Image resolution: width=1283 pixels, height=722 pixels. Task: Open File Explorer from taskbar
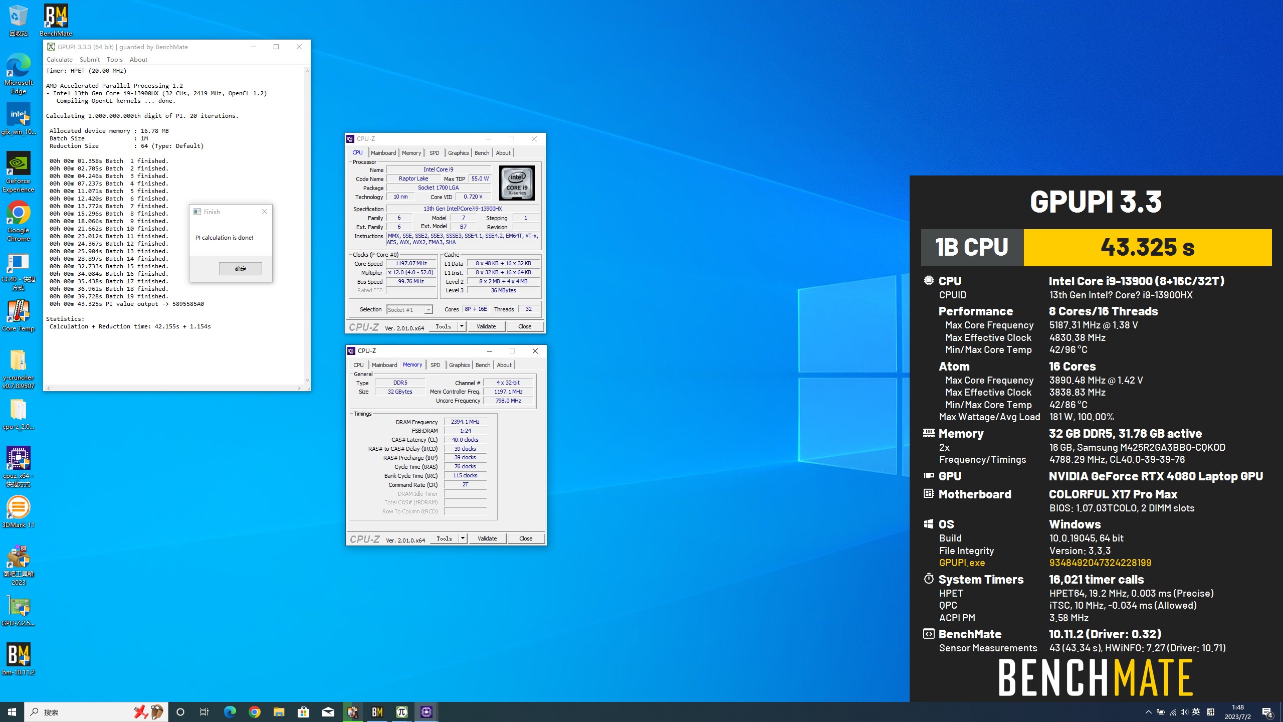[279, 712]
